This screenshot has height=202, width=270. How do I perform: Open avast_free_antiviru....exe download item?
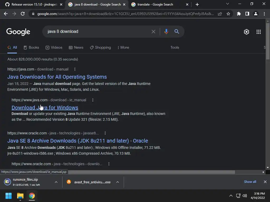(89, 182)
